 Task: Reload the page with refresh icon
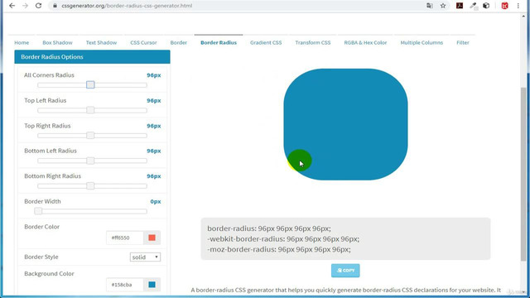[x=38, y=6]
